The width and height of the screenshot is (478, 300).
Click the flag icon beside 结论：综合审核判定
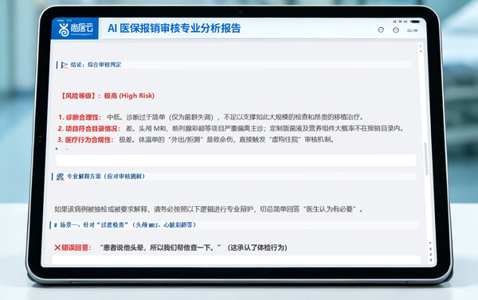point(64,65)
